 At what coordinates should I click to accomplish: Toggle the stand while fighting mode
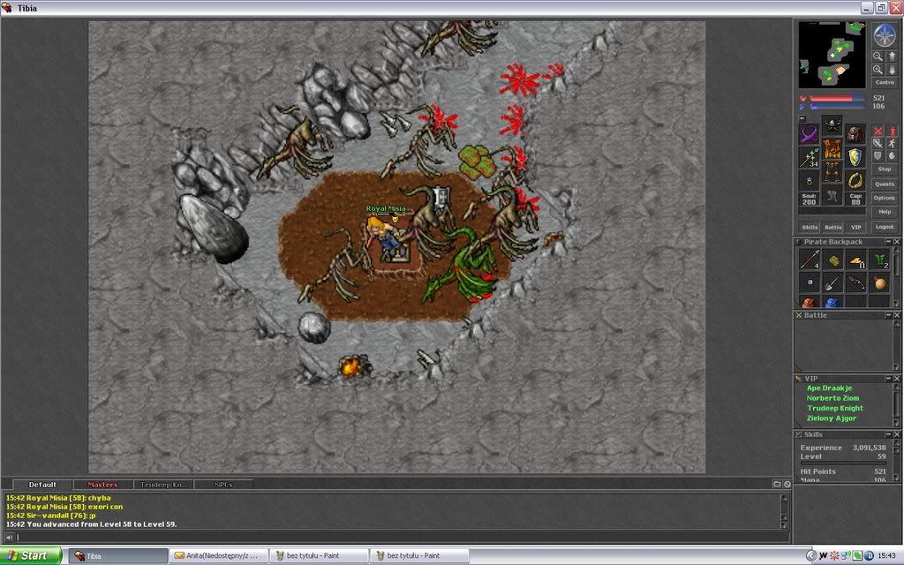pos(892,132)
